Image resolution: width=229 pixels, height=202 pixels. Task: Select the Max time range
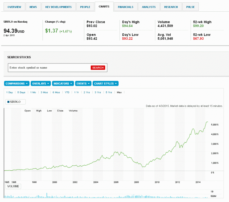120,92
